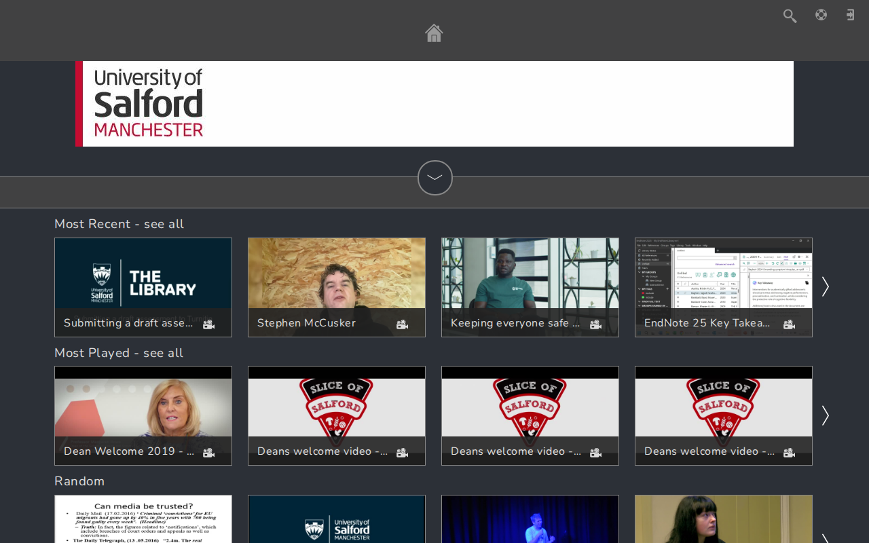Open the 'Dean Welcome 2019' title
The height and width of the screenshot is (543, 869).
pyautogui.click(x=129, y=451)
